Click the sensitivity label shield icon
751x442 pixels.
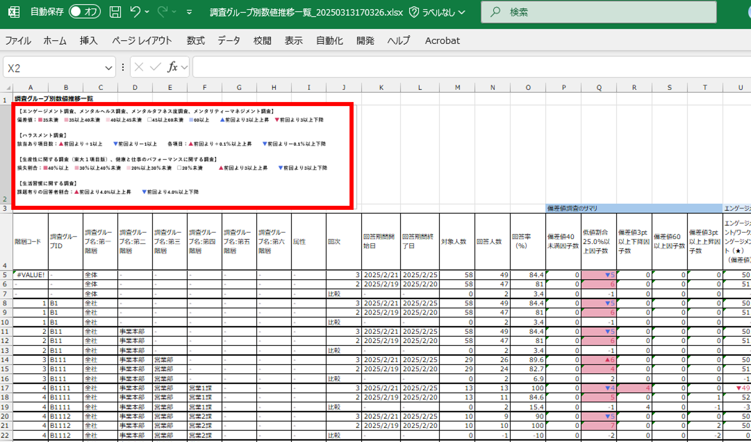click(414, 12)
